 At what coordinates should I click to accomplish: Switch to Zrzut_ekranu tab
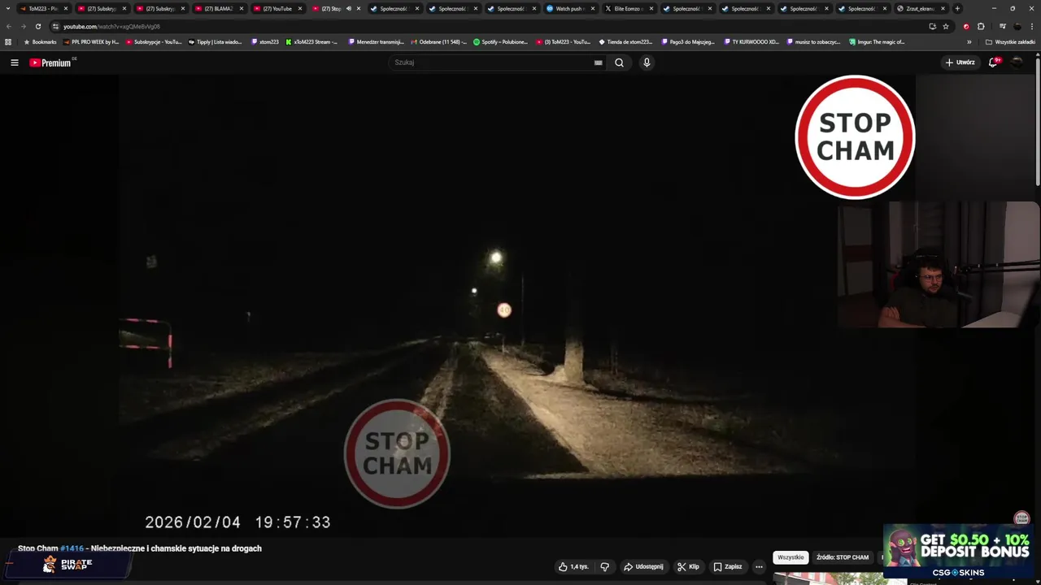[x=920, y=8]
